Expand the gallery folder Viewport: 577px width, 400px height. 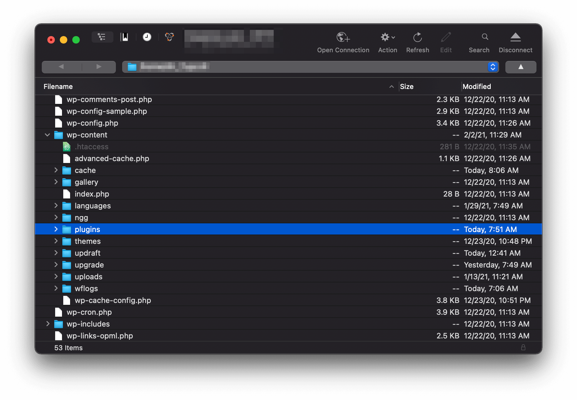56,182
